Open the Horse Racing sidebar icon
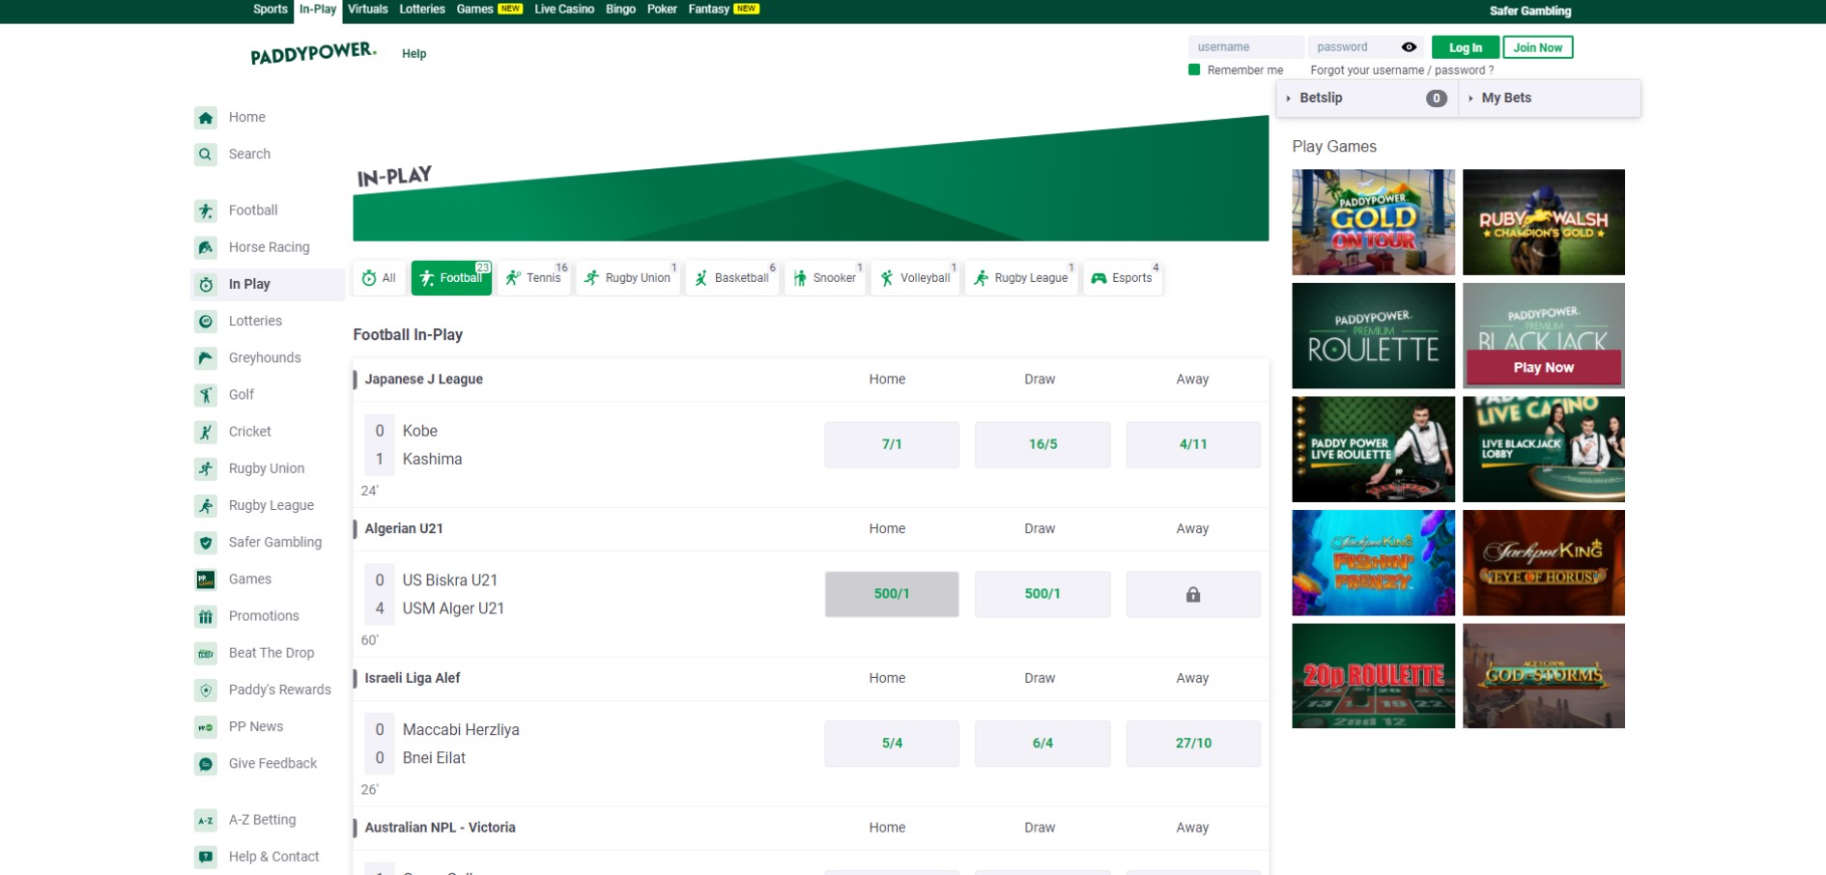 point(206,247)
